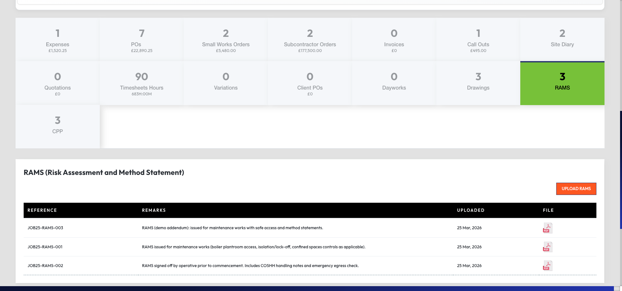The width and height of the screenshot is (622, 291).
Task: Select the JOB25-RAMS-001 table row
Action: (227, 247)
